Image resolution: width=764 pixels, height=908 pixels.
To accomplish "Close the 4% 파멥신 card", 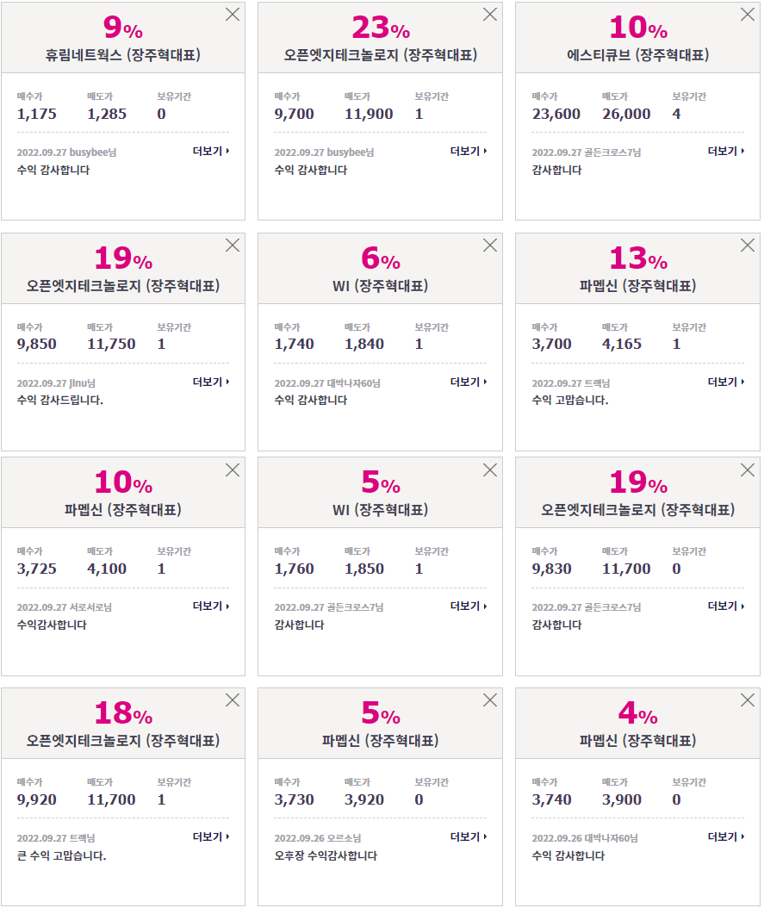I will pyautogui.click(x=748, y=700).
